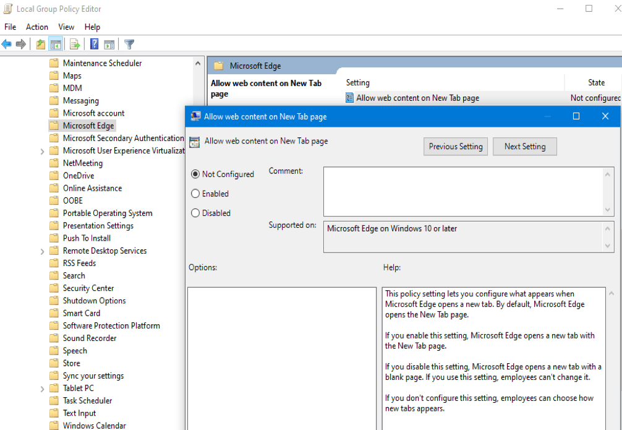The width and height of the screenshot is (622, 430).
Task: Open the Action menu
Action: coord(37,27)
